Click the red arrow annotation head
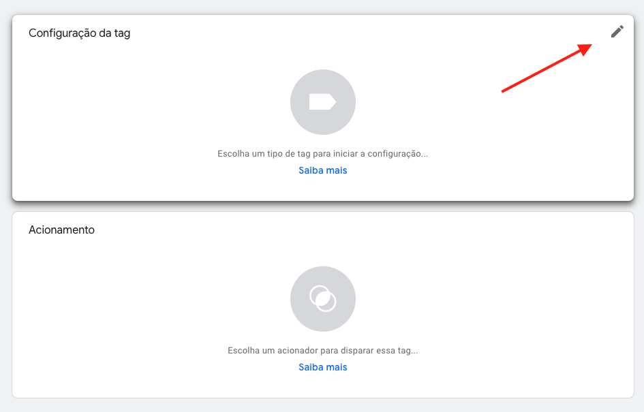Image resolution: width=644 pixels, height=412 pixels. [x=585, y=49]
